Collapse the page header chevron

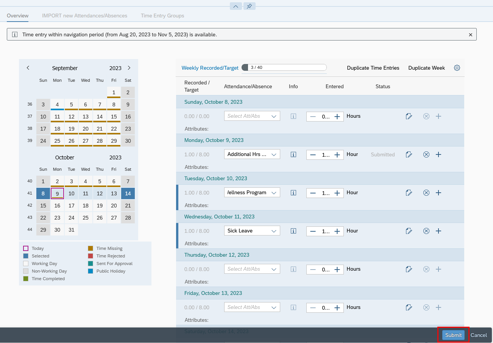pos(236,6)
